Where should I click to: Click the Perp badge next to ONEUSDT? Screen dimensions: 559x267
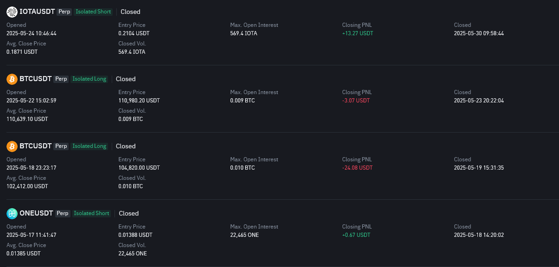[63, 213]
